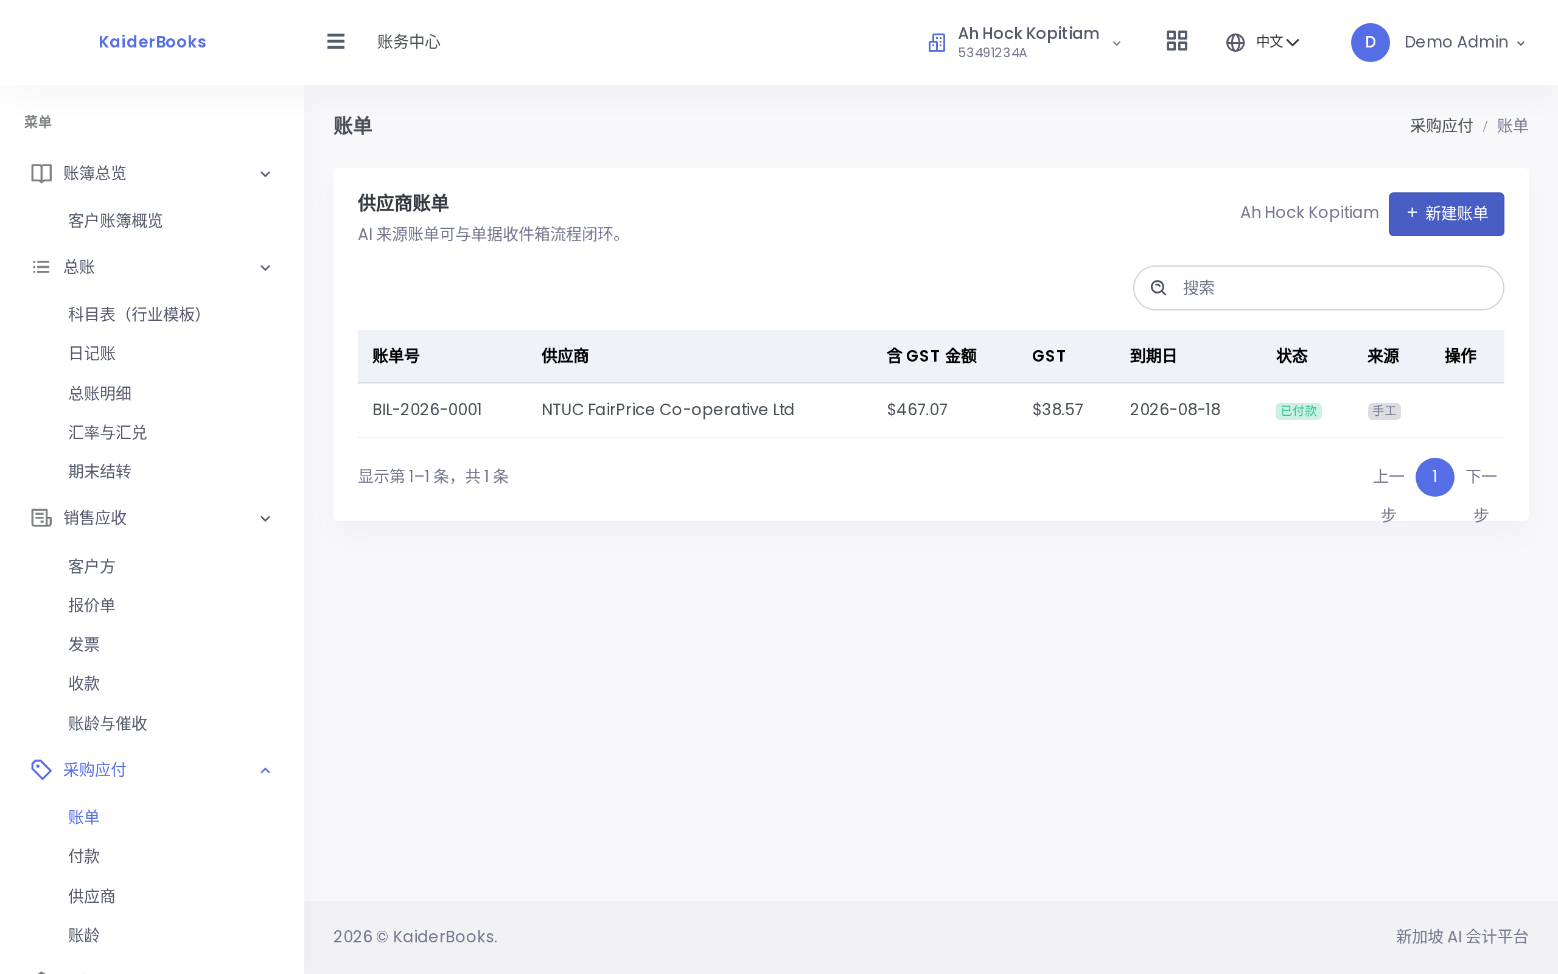
Task: Click the 手工 source badge
Action: pyautogui.click(x=1384, y=411)
